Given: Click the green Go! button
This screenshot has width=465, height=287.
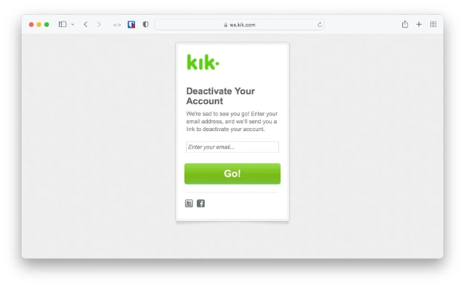Looking at the screenshot, I should 232,174.
